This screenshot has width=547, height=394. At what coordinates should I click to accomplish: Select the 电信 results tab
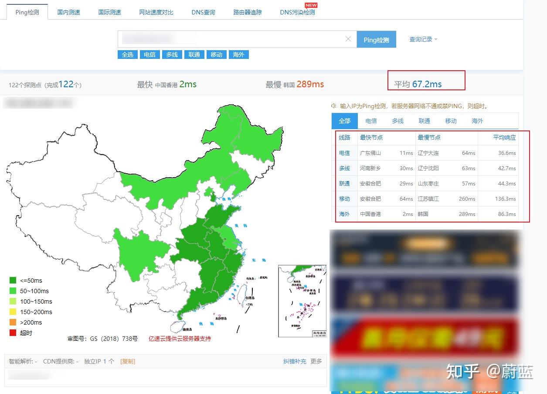coord(371,121)
